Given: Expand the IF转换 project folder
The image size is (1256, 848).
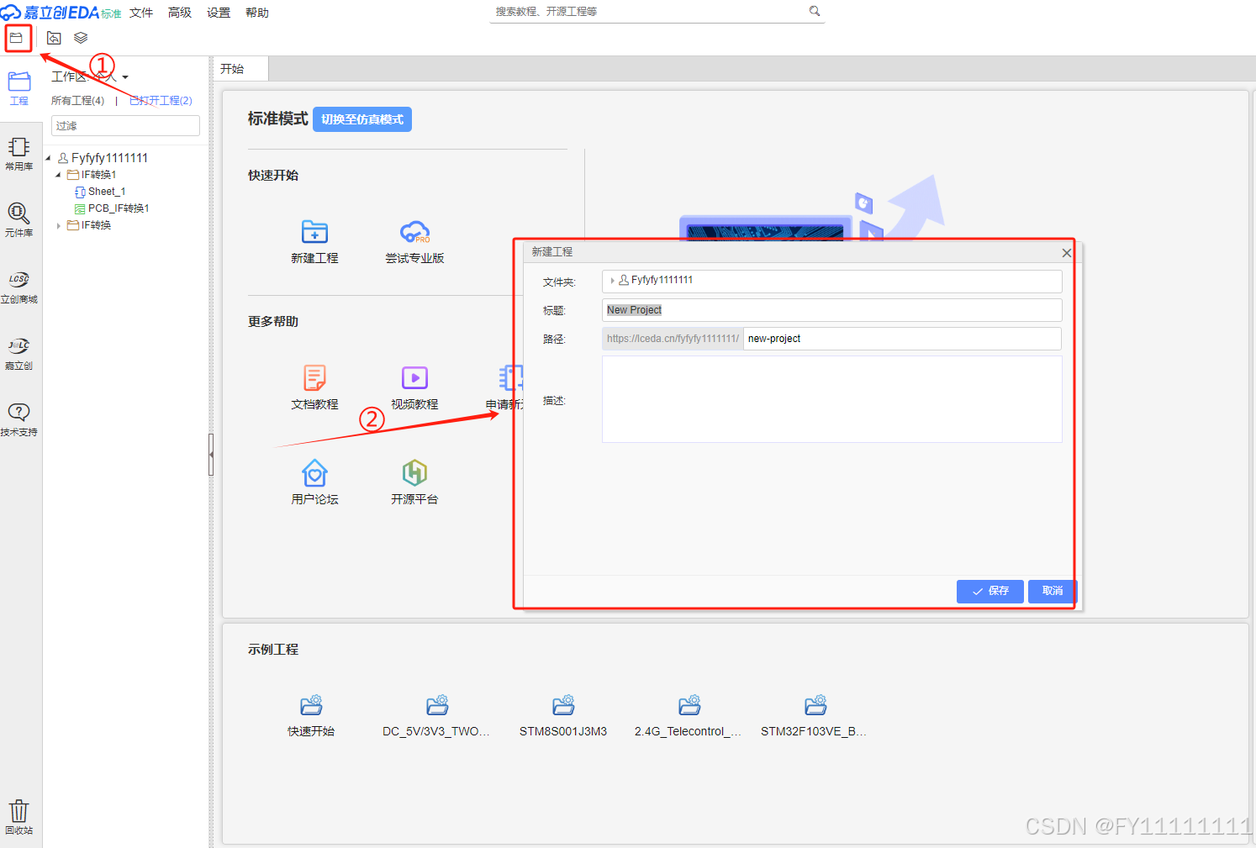Looking at the screenshot, I should tap(58, 225).
